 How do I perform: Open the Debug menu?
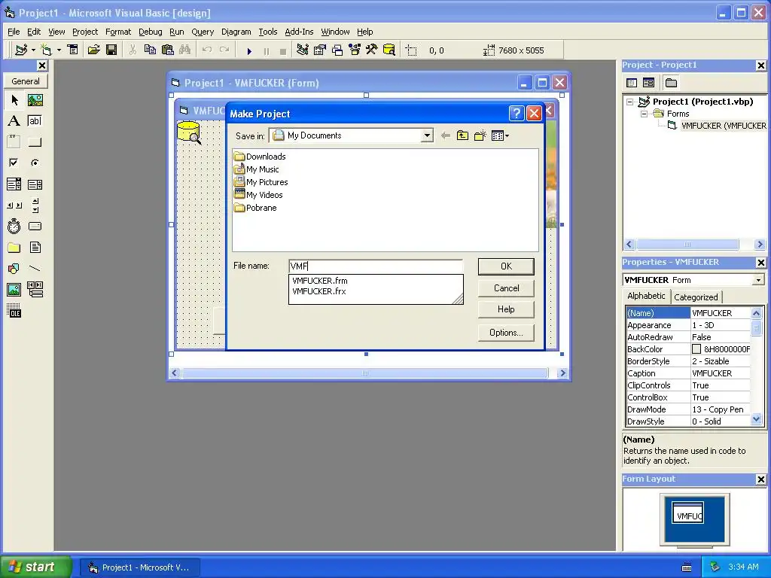(x=151, y=32)
